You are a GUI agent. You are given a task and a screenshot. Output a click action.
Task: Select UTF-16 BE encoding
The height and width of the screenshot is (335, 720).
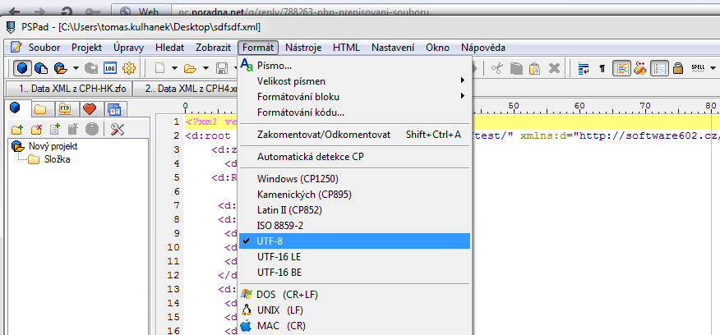click(354, 272)
